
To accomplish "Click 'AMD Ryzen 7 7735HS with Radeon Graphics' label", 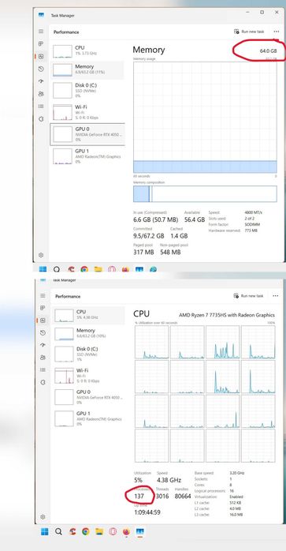I will (x=227, y=315).
